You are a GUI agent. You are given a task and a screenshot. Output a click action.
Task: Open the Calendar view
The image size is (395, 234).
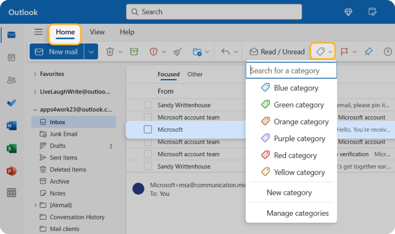point(11,57)
